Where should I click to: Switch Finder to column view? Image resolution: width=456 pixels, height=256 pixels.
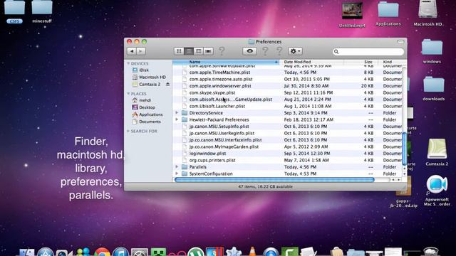(198, 51)
